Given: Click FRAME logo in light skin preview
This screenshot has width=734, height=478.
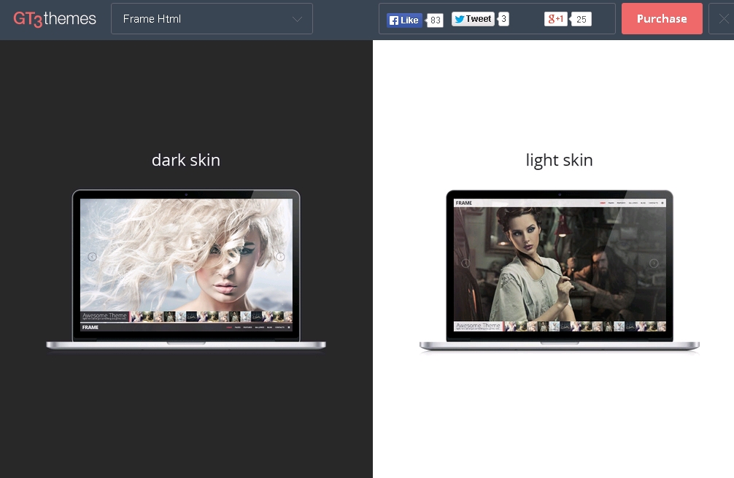Looking at the screenshot, I should click(x=464, y=202).
